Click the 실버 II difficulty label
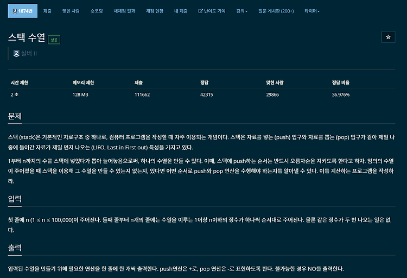Viewport: 407px width, 278px height. click(29, 54)
